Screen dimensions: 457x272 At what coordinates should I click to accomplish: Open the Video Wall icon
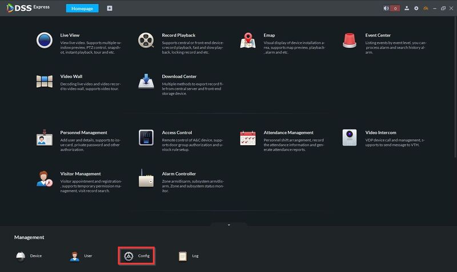[x=45, y=82]
